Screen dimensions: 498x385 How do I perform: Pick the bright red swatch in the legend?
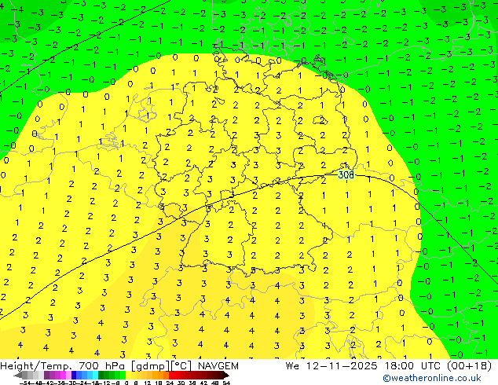click(171, 375)
